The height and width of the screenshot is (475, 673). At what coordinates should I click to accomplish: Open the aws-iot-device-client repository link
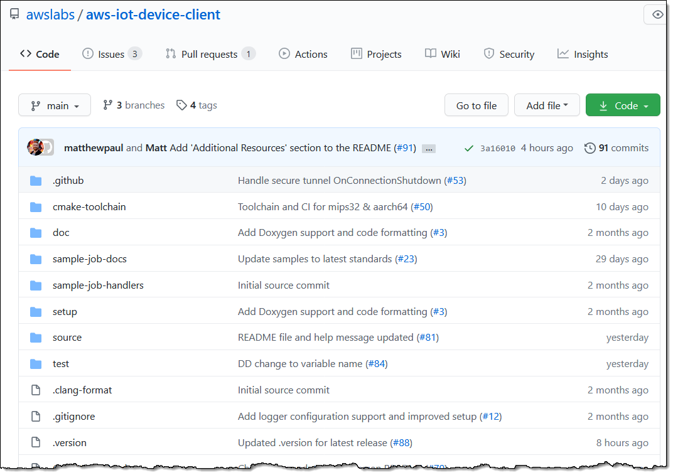153,14
